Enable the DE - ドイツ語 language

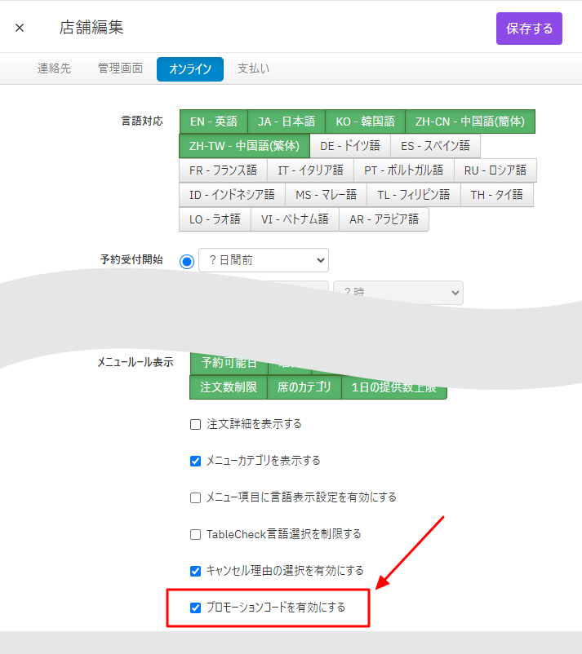point(349,146)
